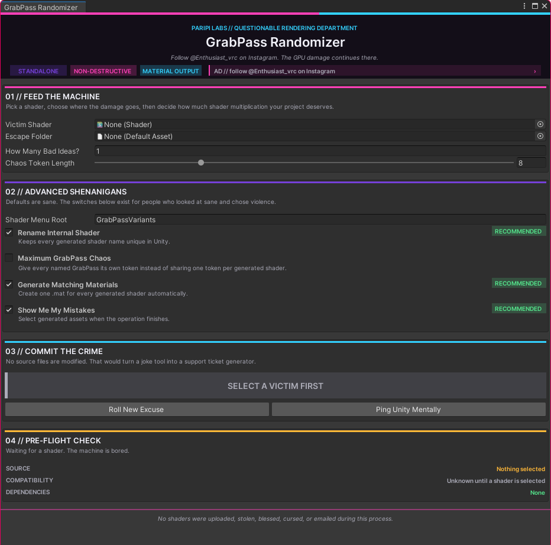This screenshot has width=551, height=545.
Task: Click the How Many Bad Ideas field
Action: [320, 151]
